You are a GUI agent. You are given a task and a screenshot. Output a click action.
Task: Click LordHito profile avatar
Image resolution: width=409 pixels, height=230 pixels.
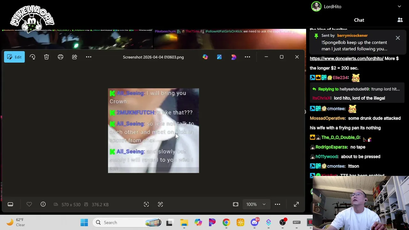pos(316,6)
